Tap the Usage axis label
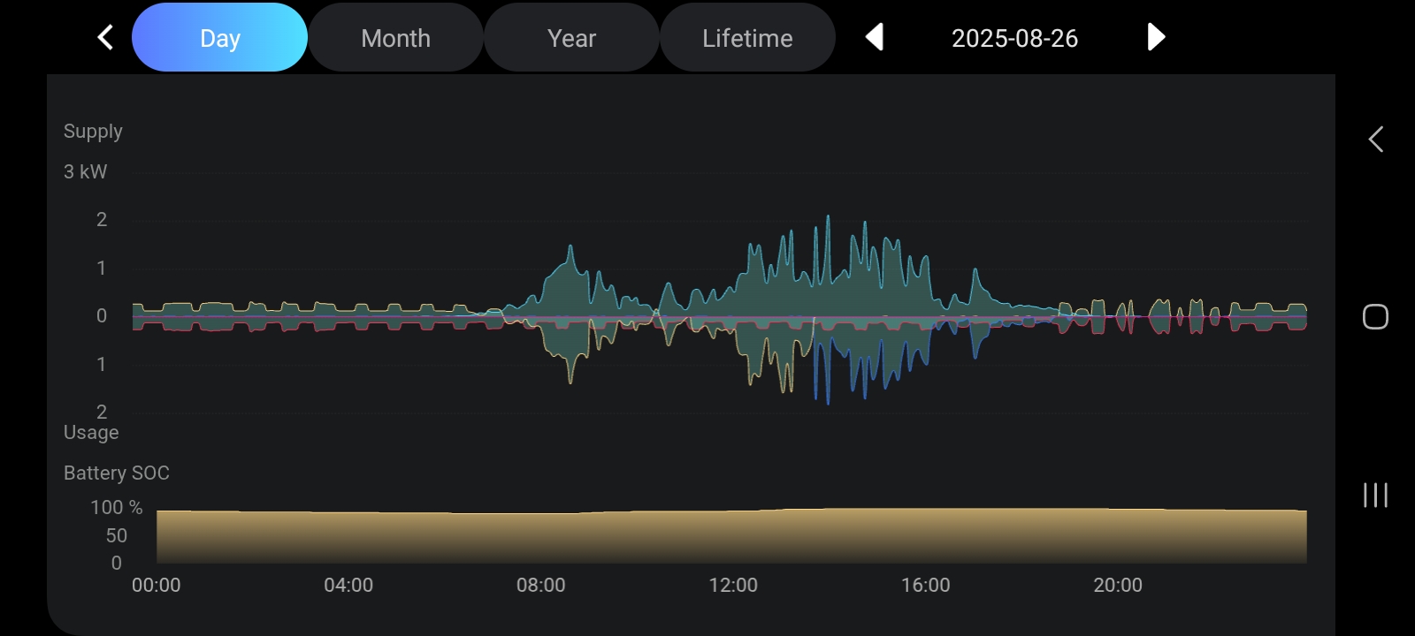This screenshot has height=636, width=1415. coord(91,432)
